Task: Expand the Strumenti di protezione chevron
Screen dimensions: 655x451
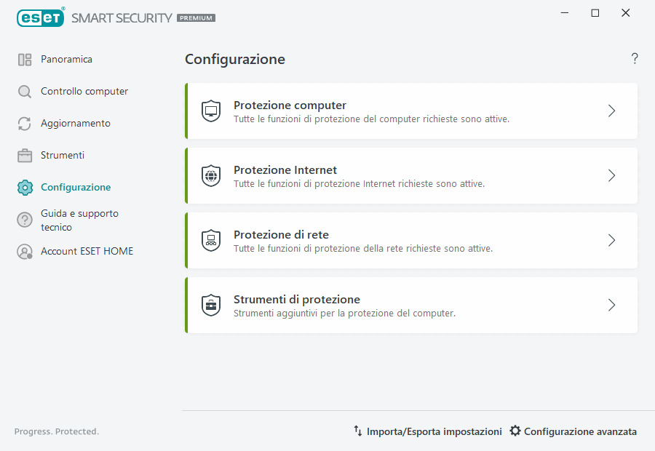Action: click(x=611, y=305)
